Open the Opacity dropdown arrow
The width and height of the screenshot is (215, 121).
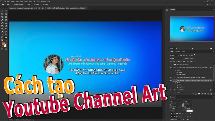coord(194,58)
